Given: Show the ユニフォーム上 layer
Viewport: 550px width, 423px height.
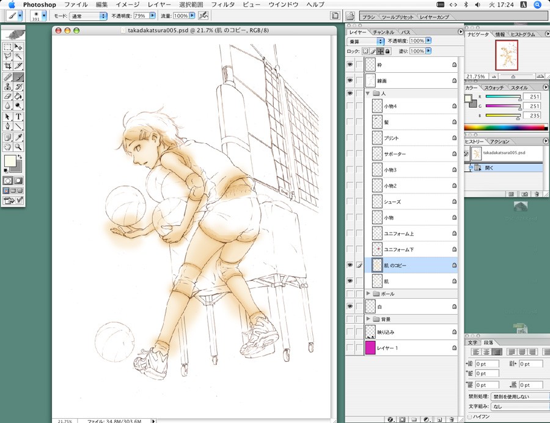Looking at the screenshot, I should point(350,233).
